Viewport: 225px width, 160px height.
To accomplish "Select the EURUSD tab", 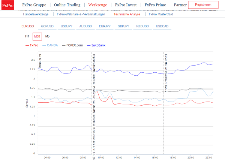I will coord(28,26).
